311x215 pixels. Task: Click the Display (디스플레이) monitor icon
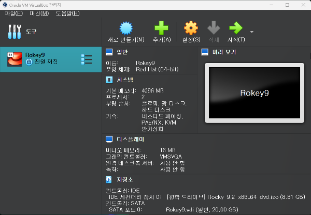click(109, 139)
